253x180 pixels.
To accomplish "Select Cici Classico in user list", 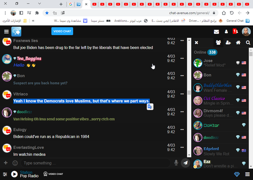I will 220,100.
